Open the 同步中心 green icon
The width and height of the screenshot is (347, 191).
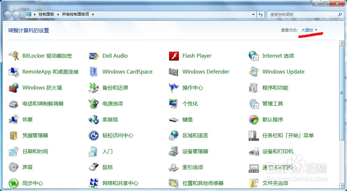(x=14, y=183)
